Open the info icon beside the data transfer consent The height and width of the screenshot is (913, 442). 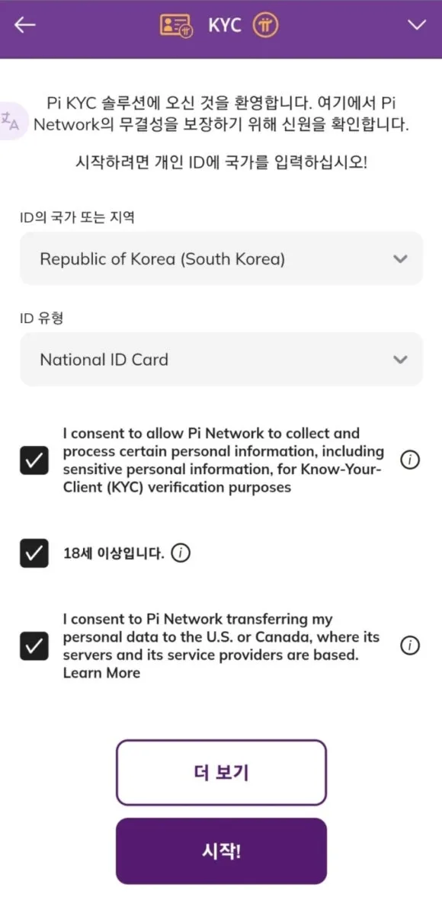[x=410, y=646]
